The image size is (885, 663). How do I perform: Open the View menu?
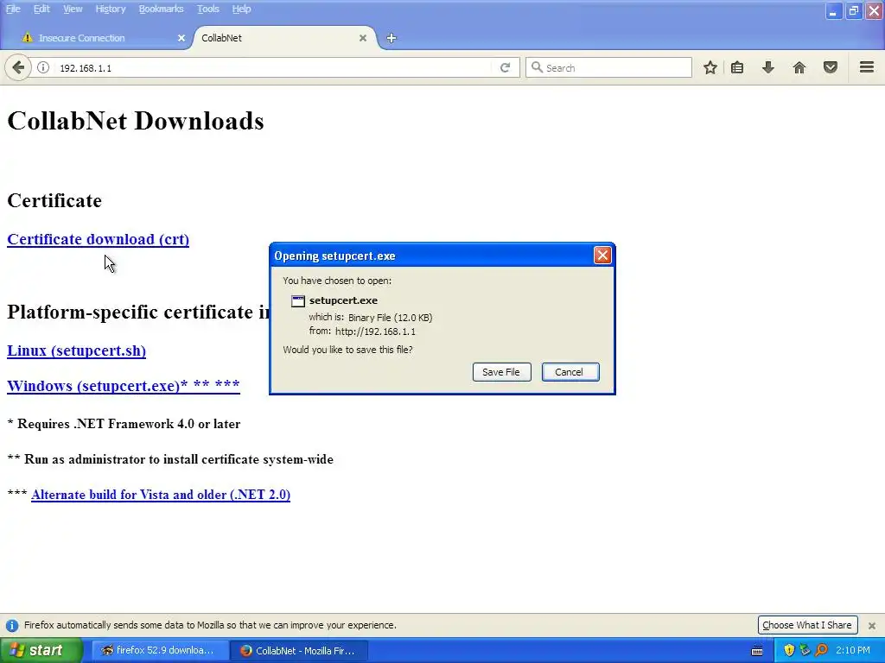[x=73, y=9]
